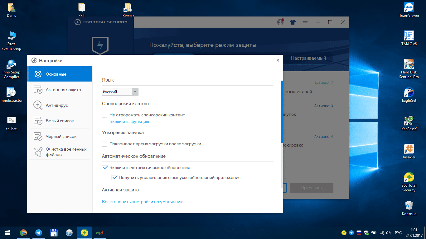Launch InnoExtractor desktop shortcut

click(11, 95)
